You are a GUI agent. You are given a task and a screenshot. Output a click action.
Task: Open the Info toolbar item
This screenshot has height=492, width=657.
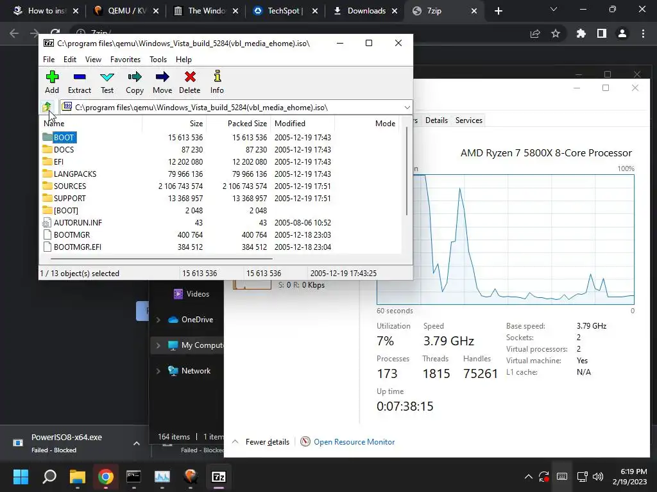[217, 82]
